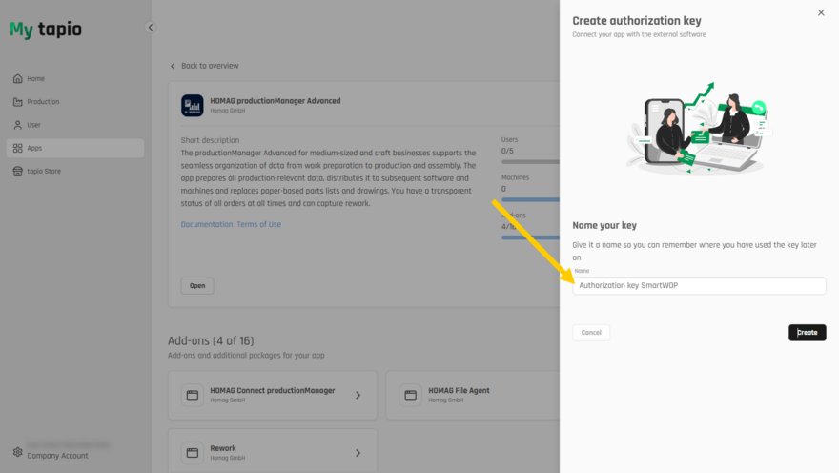
Task: Open the tapio Store menu item
Action: (75, 172)
